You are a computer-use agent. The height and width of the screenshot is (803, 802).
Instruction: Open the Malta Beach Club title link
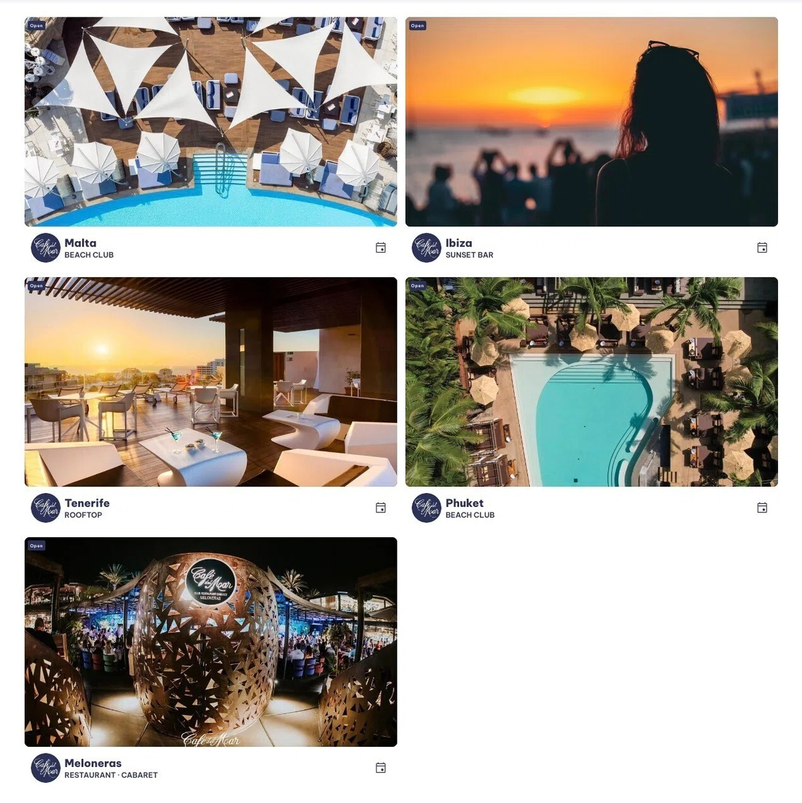89,248
